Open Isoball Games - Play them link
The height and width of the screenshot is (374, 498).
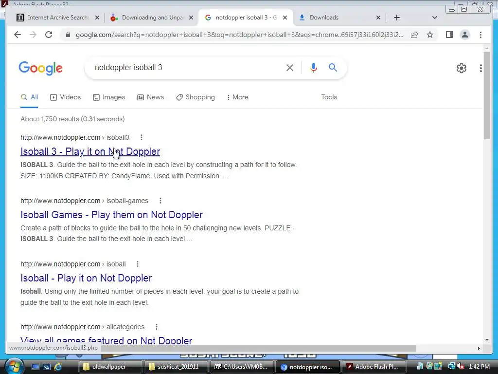[x=111, y=215]
